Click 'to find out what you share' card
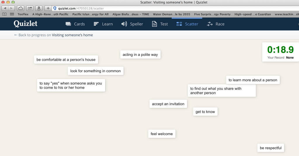 click(x=222, y=91)
